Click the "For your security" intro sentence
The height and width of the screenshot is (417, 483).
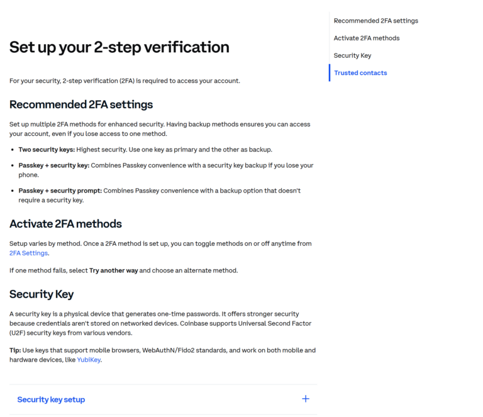click(x=125, y=81)
